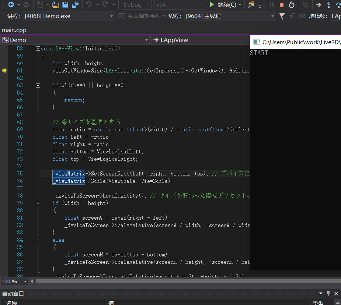Click the Stop Debugging red square icon

(x=282, y=5)
